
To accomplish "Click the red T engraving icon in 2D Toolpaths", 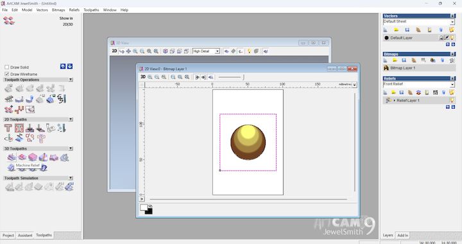I will point(8,128).
